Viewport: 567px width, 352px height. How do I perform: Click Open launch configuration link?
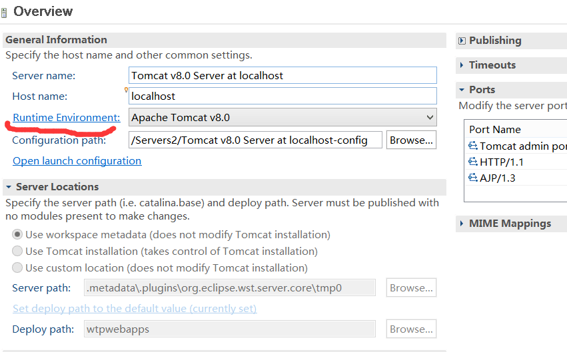[x=77, y=161]
